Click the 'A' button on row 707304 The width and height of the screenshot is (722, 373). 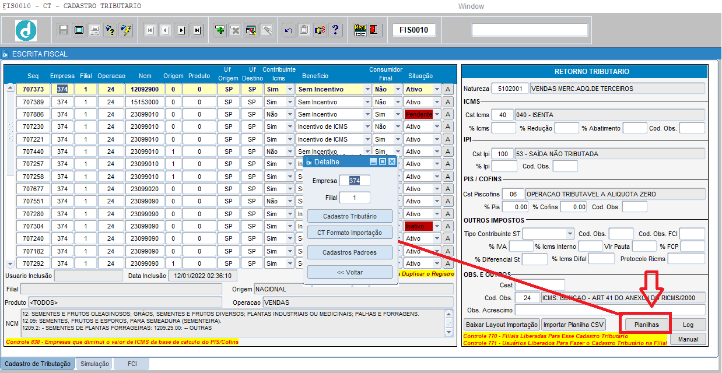[448, 226]
